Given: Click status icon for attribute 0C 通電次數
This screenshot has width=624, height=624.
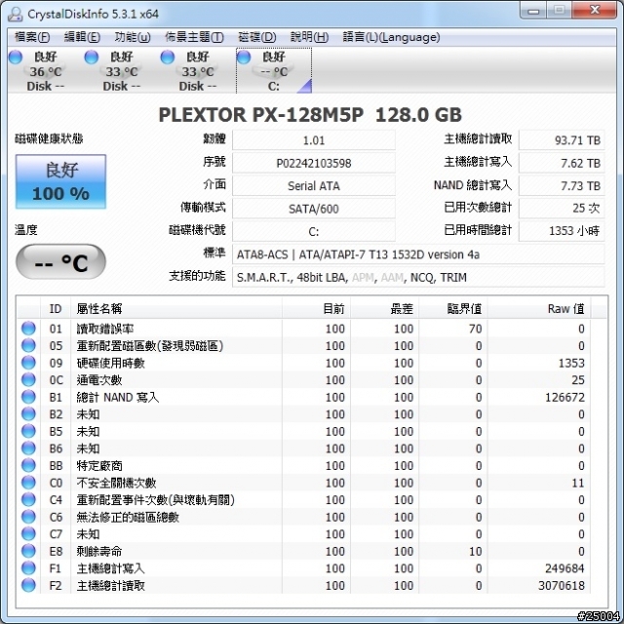Looking at the screenshot, I should 28,379.
